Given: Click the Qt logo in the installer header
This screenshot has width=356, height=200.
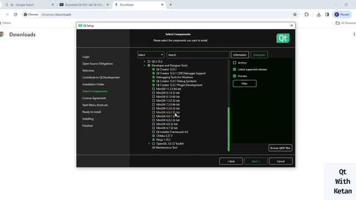Looking at the screenshot, I should 283,38.
